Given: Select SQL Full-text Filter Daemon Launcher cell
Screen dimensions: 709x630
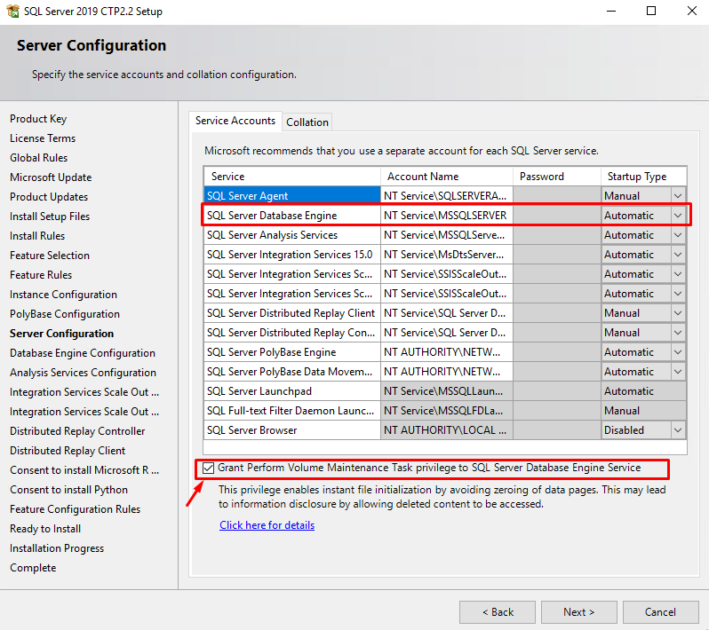Looking at the screenshot, I should pyautogui.click(x=292, y=411).
